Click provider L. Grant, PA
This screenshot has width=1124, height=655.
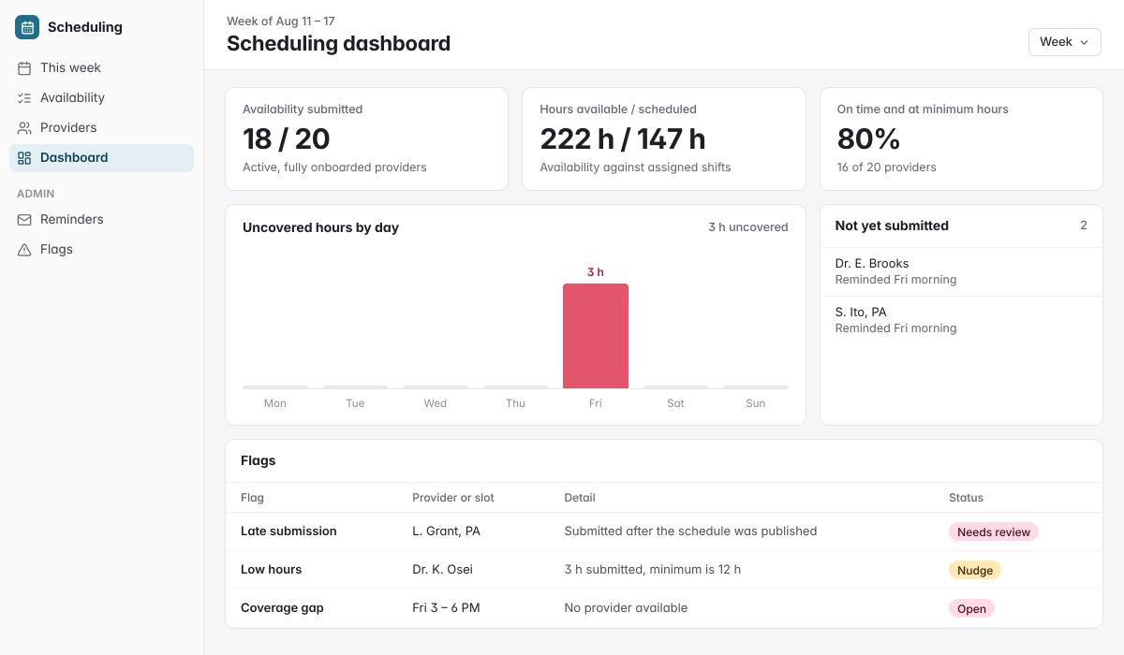(446, 531)
